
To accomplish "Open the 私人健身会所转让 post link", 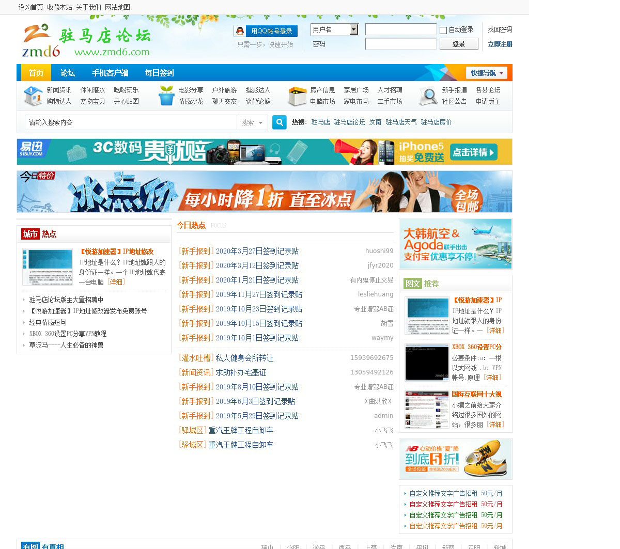I will [244, 358].
